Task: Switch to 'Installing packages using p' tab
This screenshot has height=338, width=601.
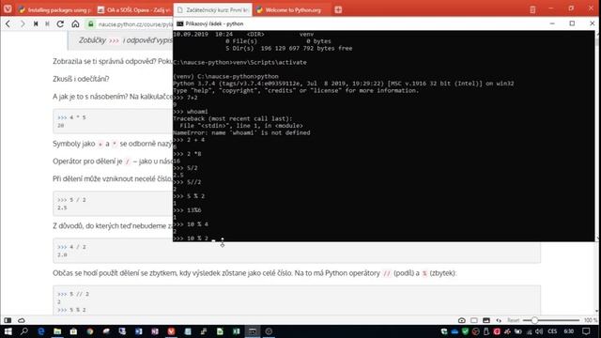Action: click(54, 10)
